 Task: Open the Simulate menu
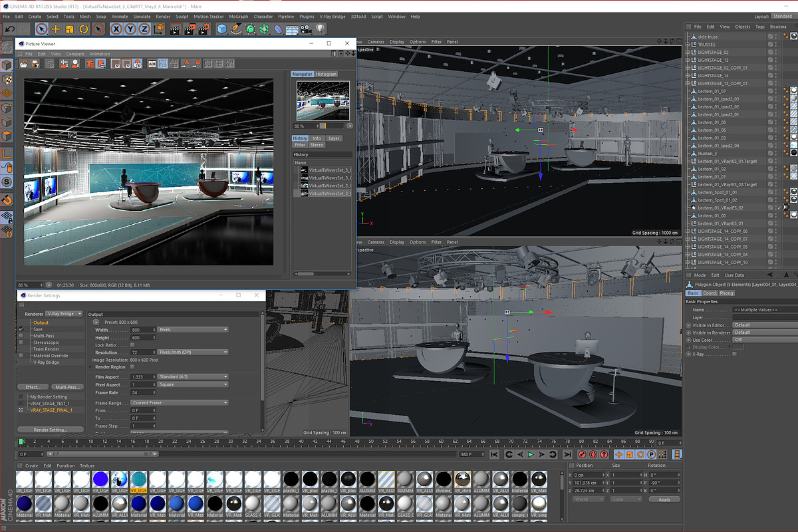coord(142,16)
